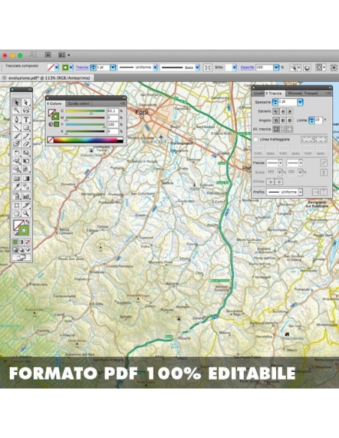Open the Base brush definition dropdown
Screen dimensions: 339x438
coord(197,67)
